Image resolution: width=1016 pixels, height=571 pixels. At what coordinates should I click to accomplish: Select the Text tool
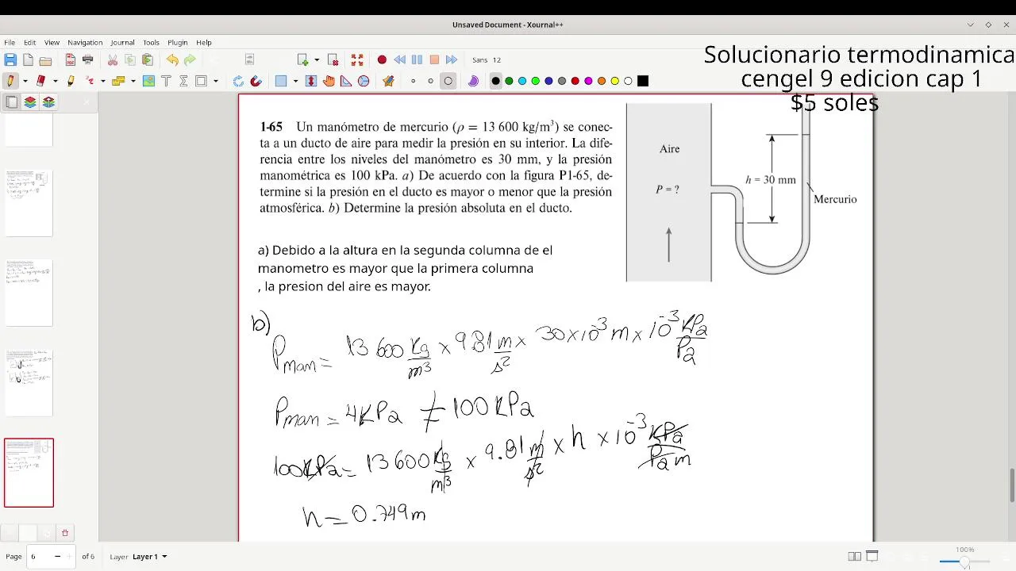click(x=166, y=81)
